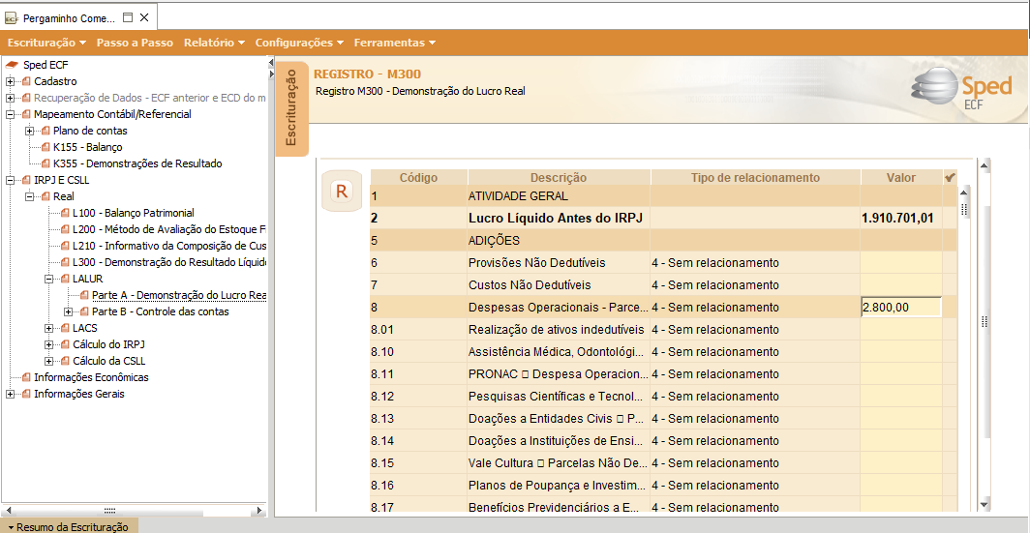Click Valor cell for Custos Não Dedutíveis

point(900,284)
